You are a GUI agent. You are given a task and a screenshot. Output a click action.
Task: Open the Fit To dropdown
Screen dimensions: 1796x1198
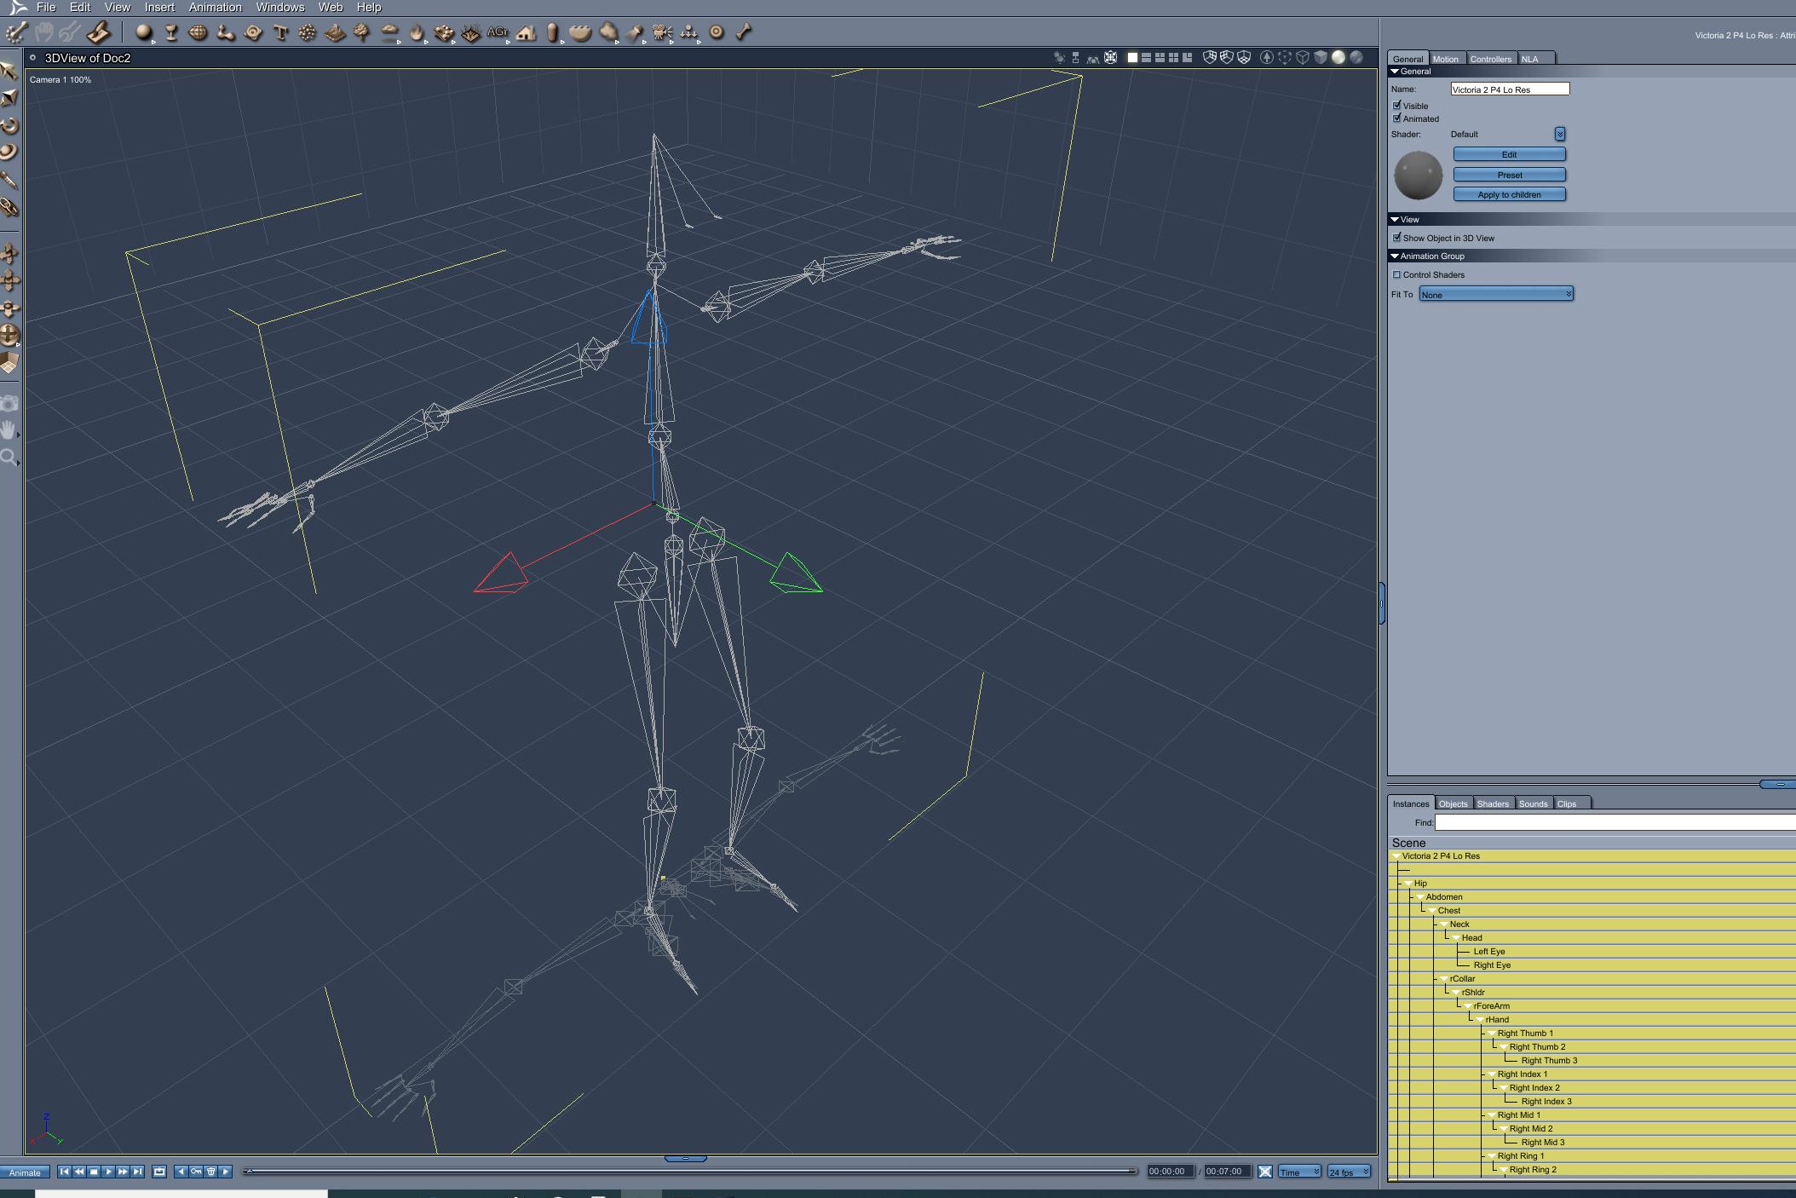click(x=1495, y=294)
